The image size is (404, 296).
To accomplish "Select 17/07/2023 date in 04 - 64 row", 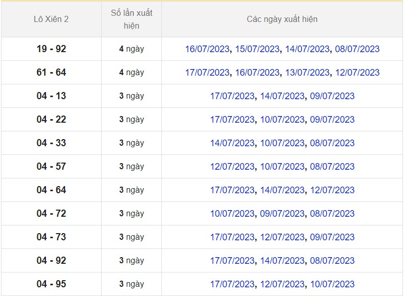I will click(232, 190).
